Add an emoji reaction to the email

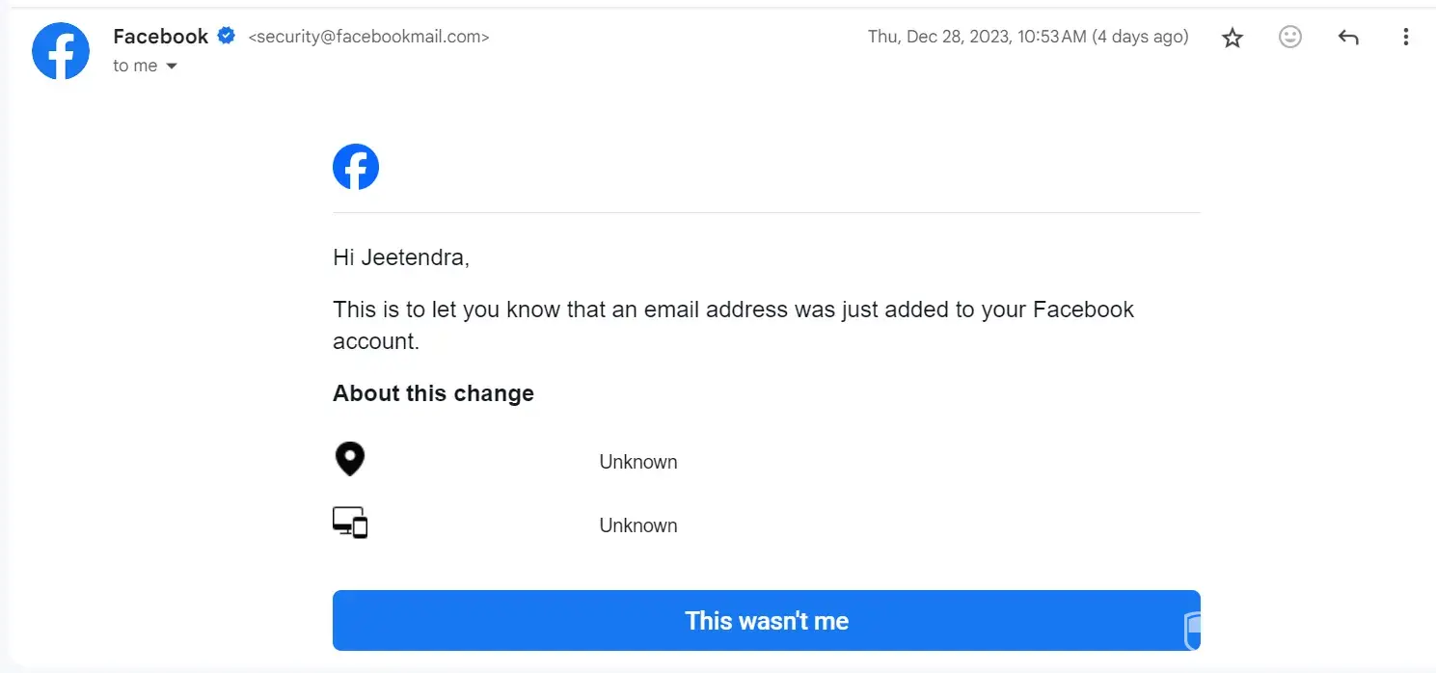pos(1289,38)
